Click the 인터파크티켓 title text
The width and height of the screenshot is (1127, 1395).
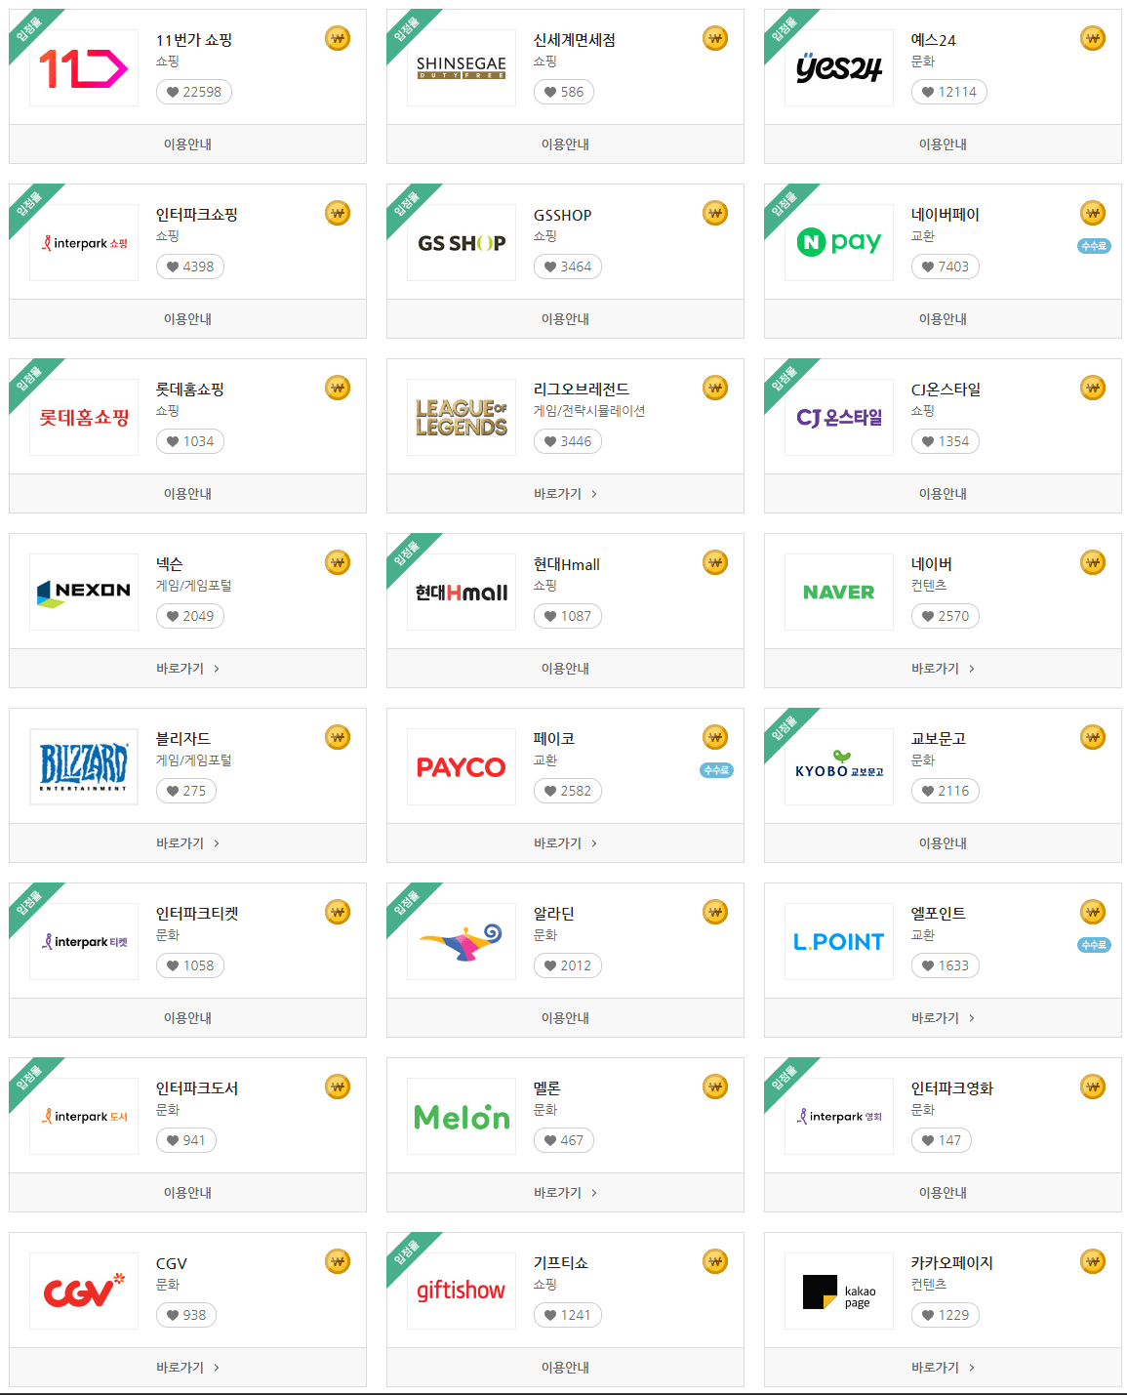click(197, 914)
